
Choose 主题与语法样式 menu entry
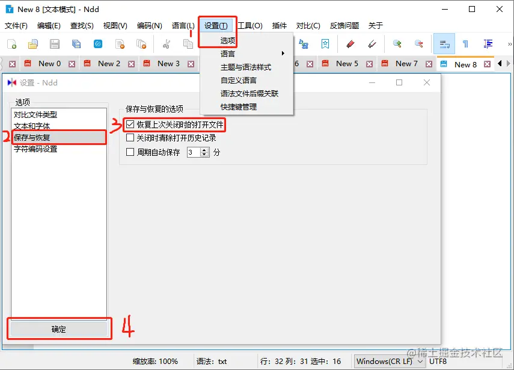246,67
